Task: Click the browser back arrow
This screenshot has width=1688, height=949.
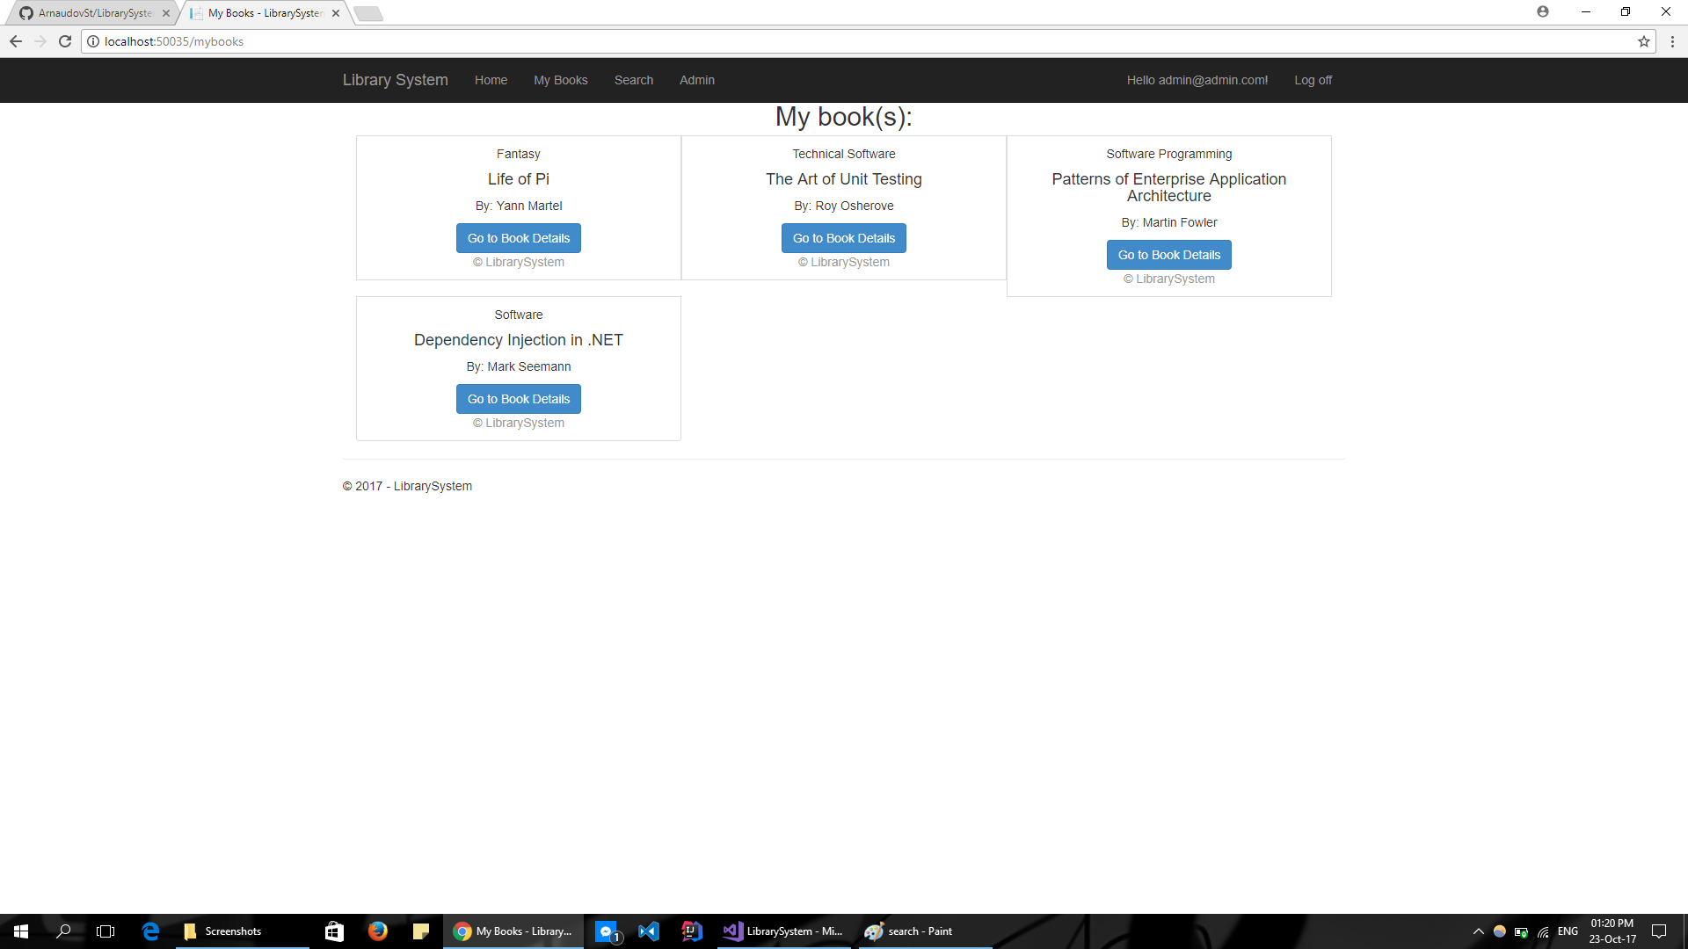Action: [16, 41]
